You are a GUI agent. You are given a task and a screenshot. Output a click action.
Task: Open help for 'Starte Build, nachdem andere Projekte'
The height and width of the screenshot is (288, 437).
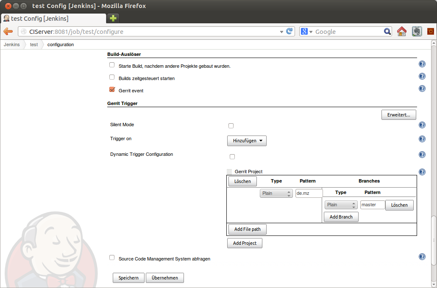pos(422,64)
